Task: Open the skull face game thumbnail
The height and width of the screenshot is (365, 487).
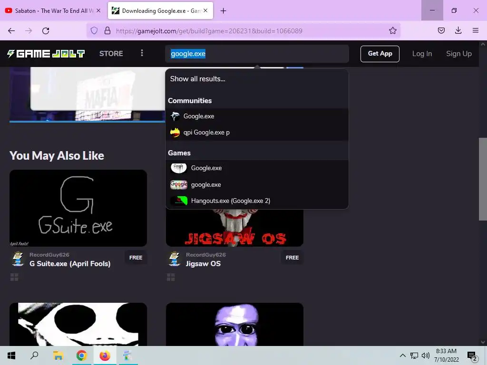Action: pos(78,324)
